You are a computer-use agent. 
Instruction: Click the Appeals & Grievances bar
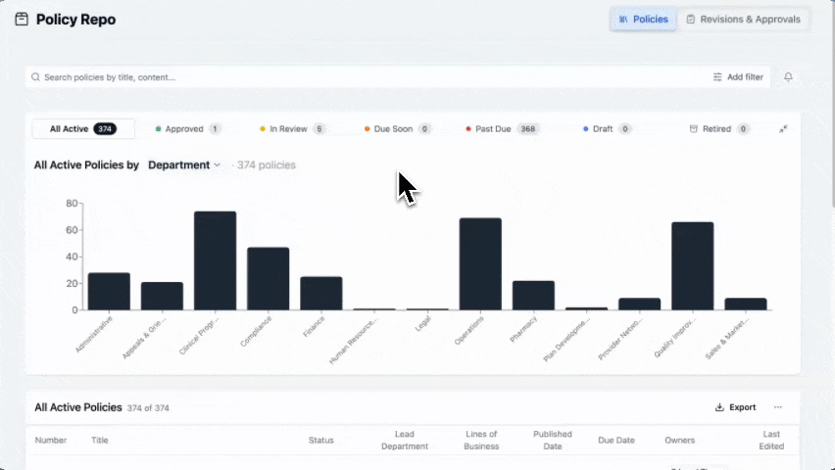[x=162, y=296]
